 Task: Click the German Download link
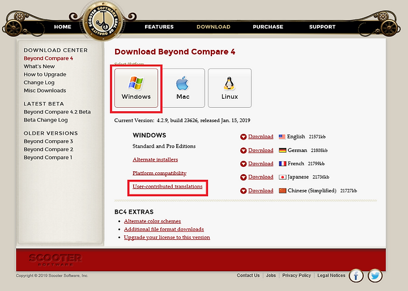(x=261, y=150)
